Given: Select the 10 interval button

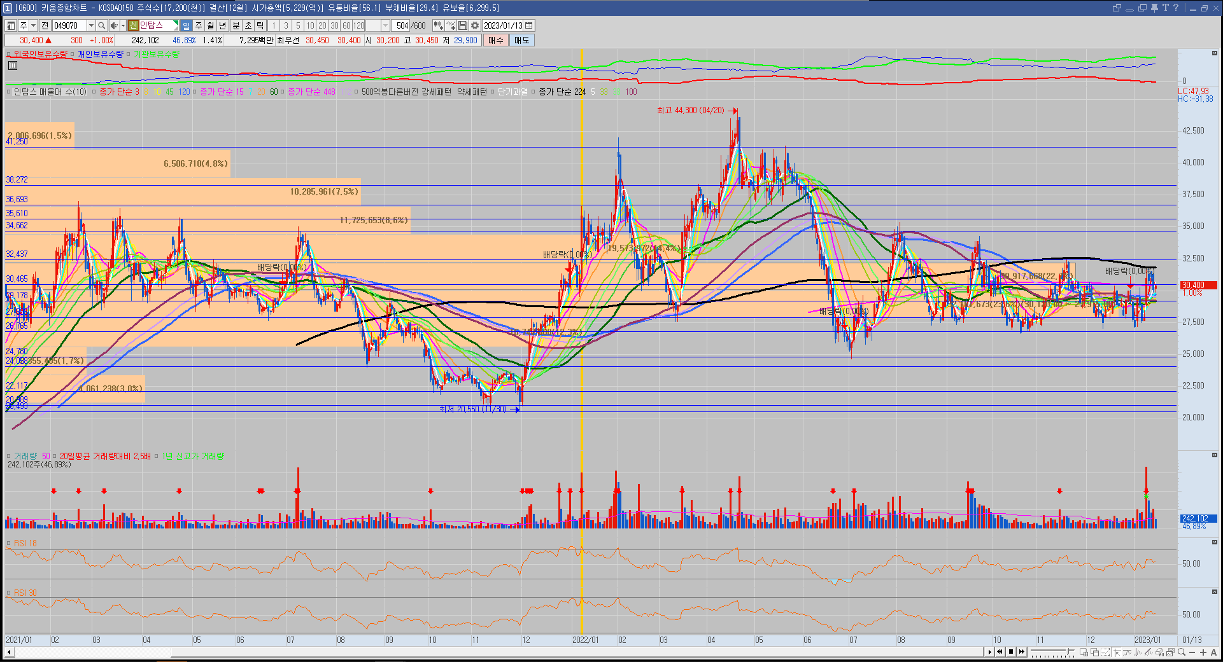Looking at the screenshot, I should (x=310, y=25).
